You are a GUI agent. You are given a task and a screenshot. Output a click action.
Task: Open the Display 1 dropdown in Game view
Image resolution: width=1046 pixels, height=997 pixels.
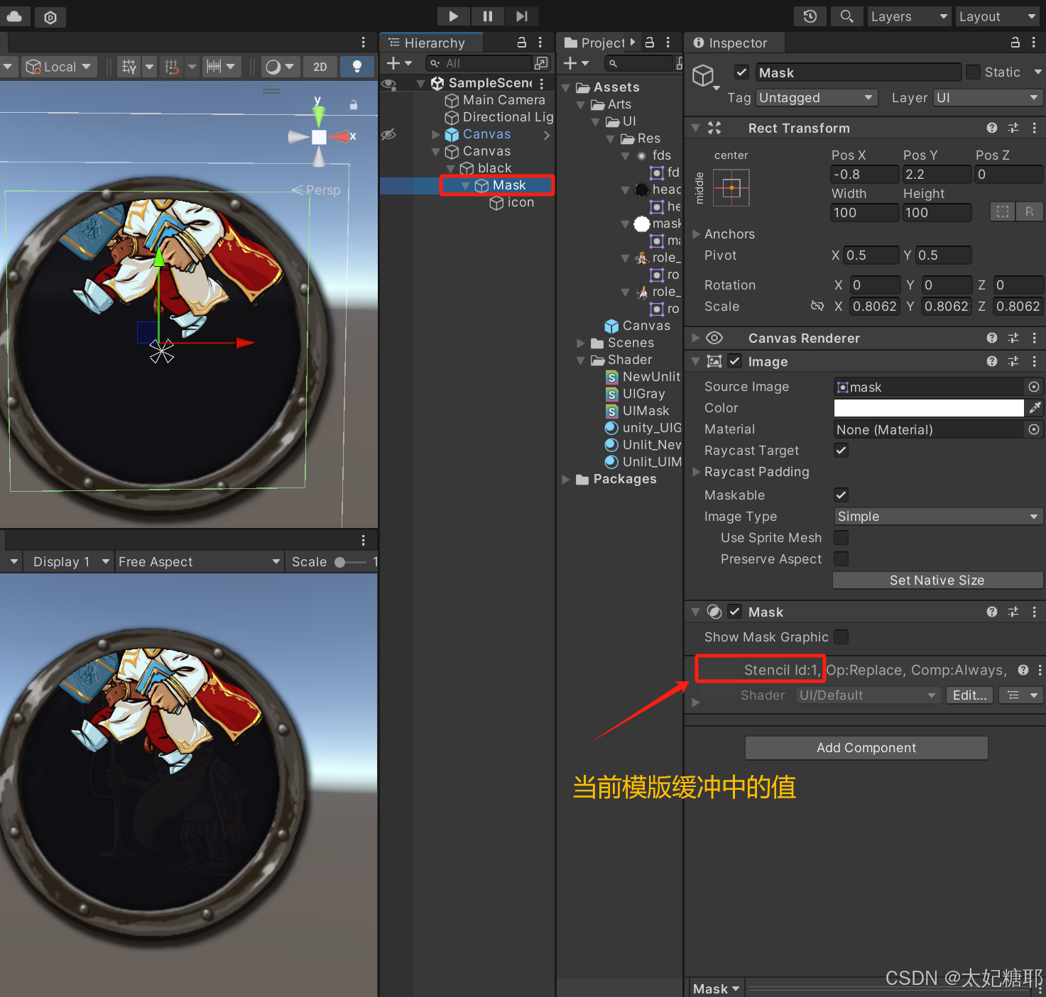point(71,561)
